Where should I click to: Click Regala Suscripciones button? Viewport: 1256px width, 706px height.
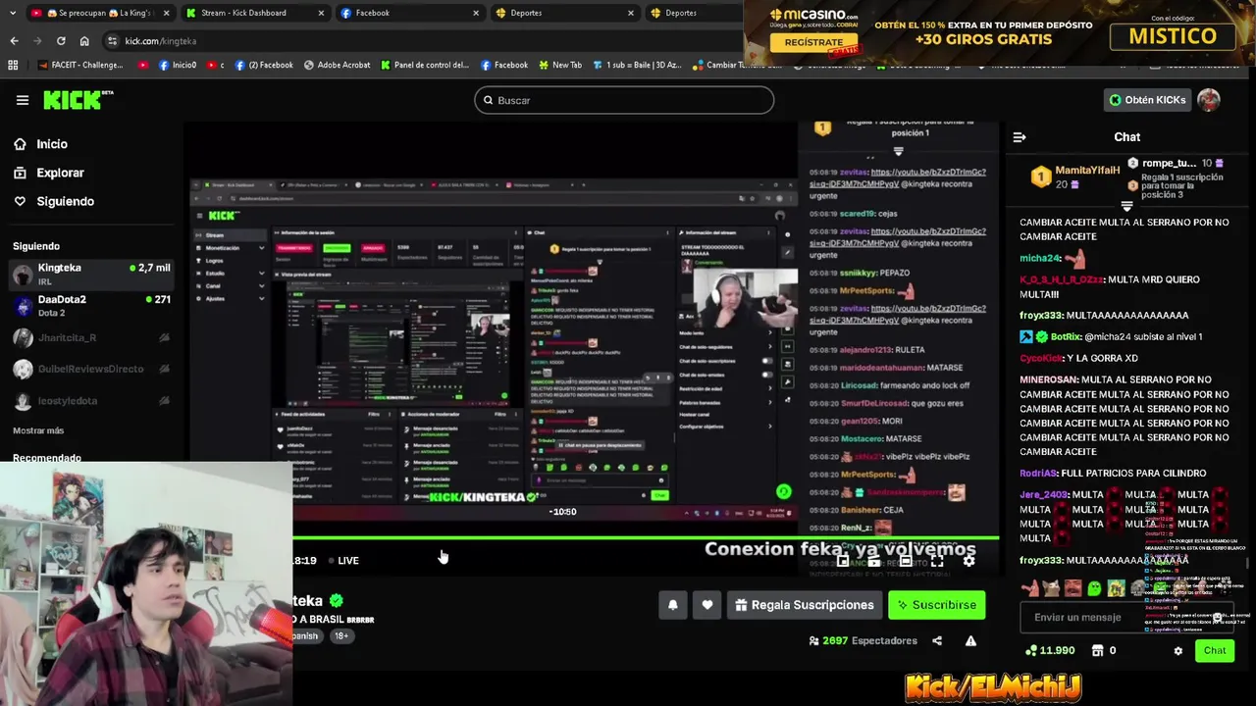(804, 605)
